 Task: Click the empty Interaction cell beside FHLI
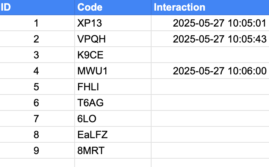[x=210, y=87]
